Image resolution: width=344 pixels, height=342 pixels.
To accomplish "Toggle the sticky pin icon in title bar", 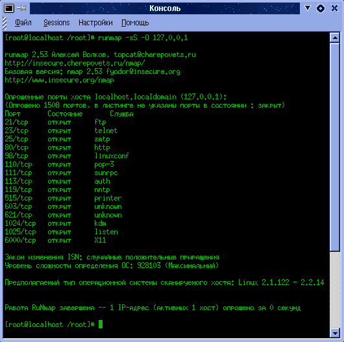I will (21, 8).
